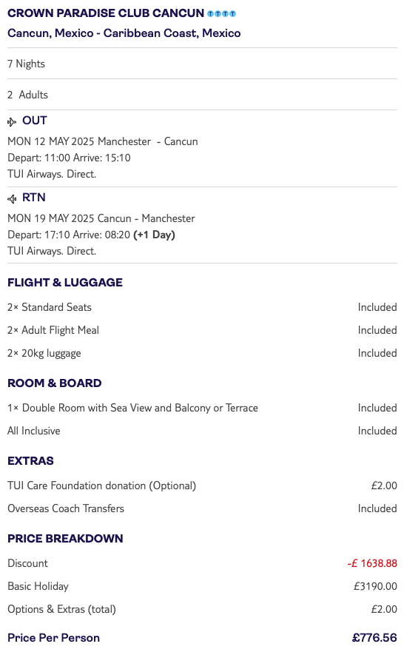Click the Cancun, Mexico - Caribbean Coast location text
Image resolution: width=404 pixels, height=655 pixels.
pos(124,33)
